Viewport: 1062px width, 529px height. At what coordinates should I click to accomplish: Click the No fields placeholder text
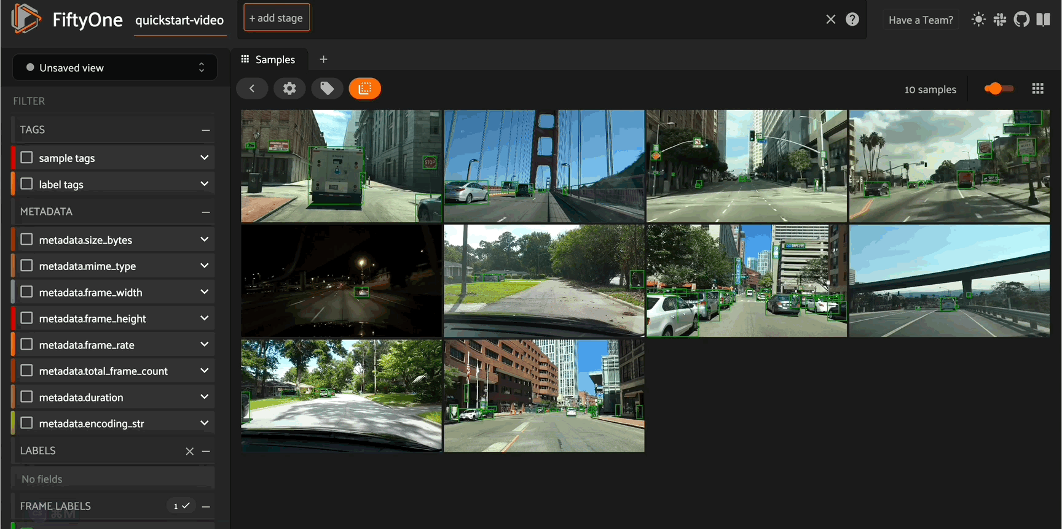[42, 479]
